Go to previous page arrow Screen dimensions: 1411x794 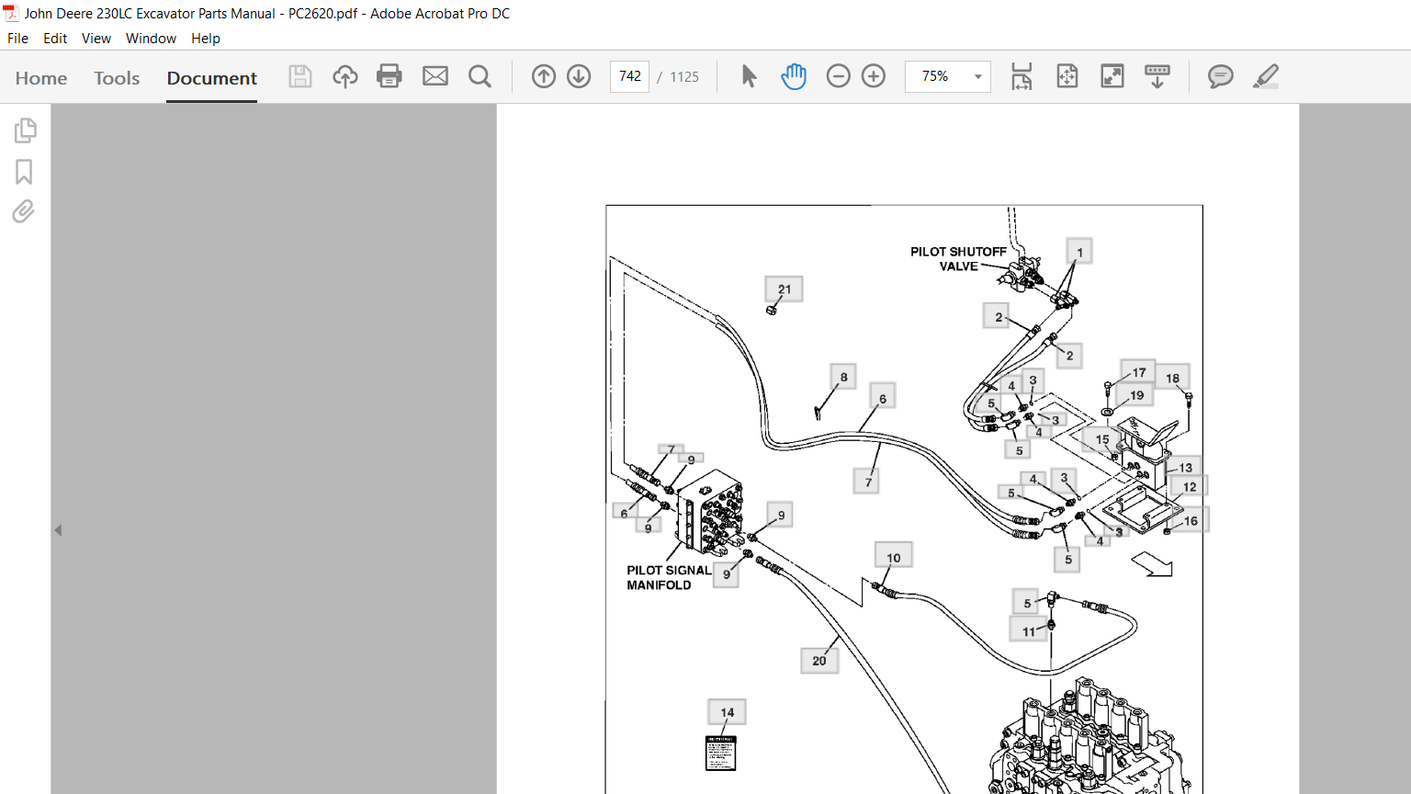pyautogui.click(x=544, y=76)
